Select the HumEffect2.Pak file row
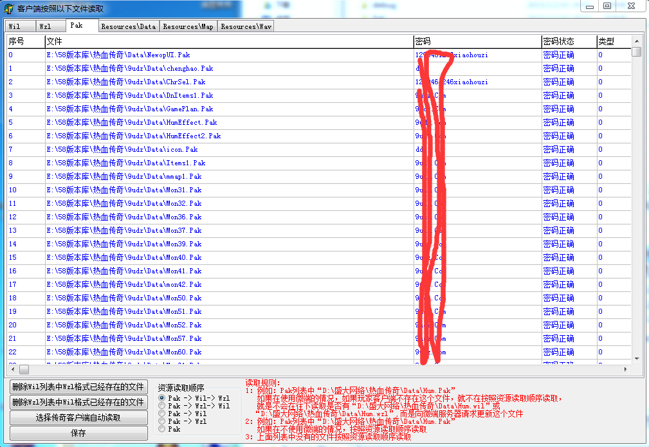 318,136
